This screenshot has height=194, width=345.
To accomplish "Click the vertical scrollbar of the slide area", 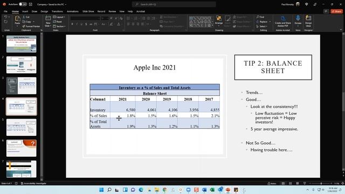I will pos(343,101).
